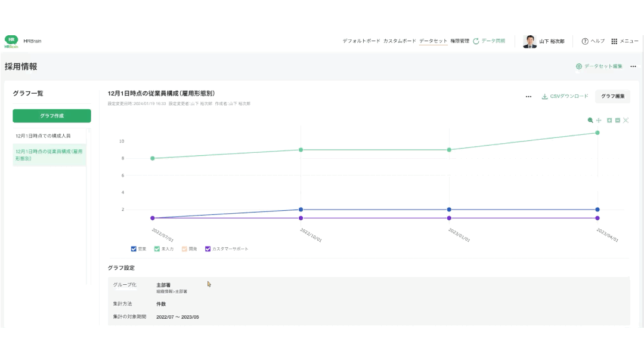Click the x-axis label 2022/10/01
The width and height of the screenshot is (644, 363).
click(311, 235)
